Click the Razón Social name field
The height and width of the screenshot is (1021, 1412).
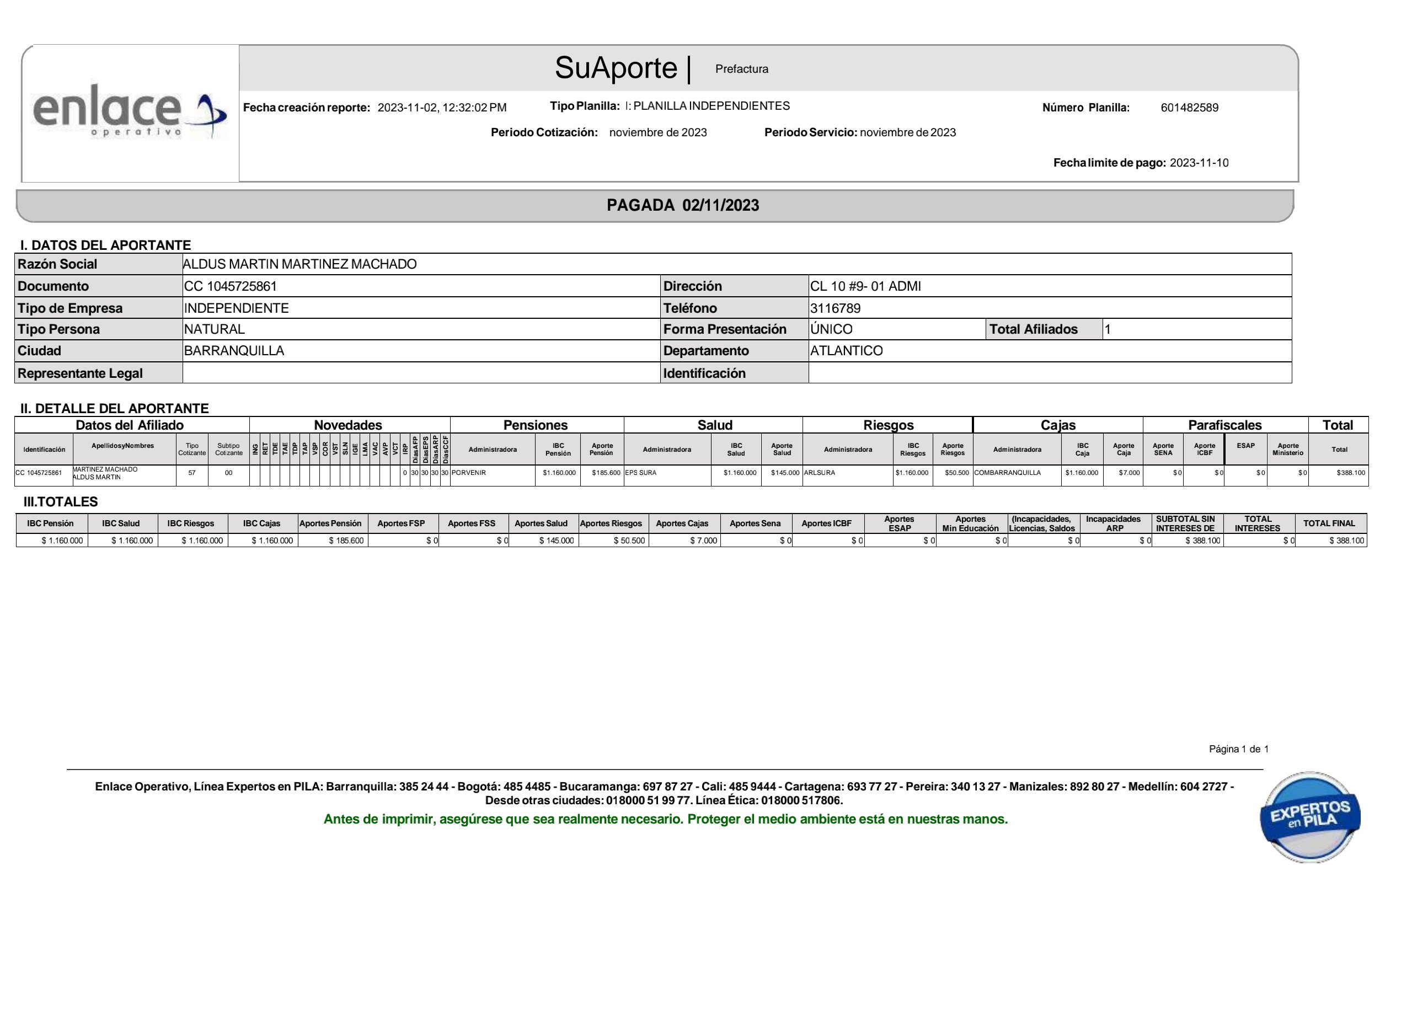point(299,264)
